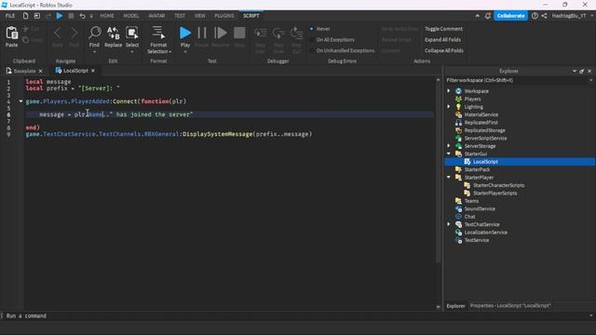This screenshot has width=596, height=335.
Task: Click the notifications bell icon
Action: 488,16
